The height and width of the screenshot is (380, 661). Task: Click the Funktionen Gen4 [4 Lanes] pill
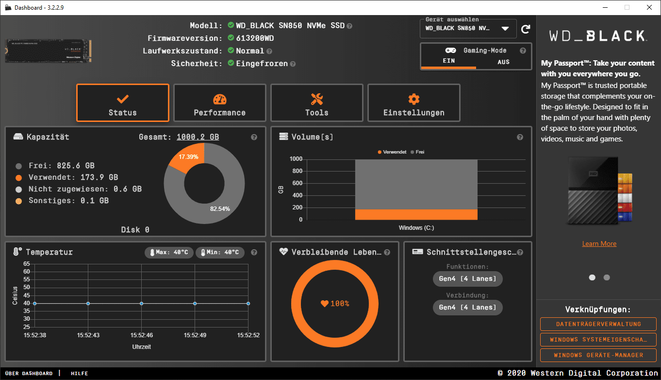pos(468,279)
